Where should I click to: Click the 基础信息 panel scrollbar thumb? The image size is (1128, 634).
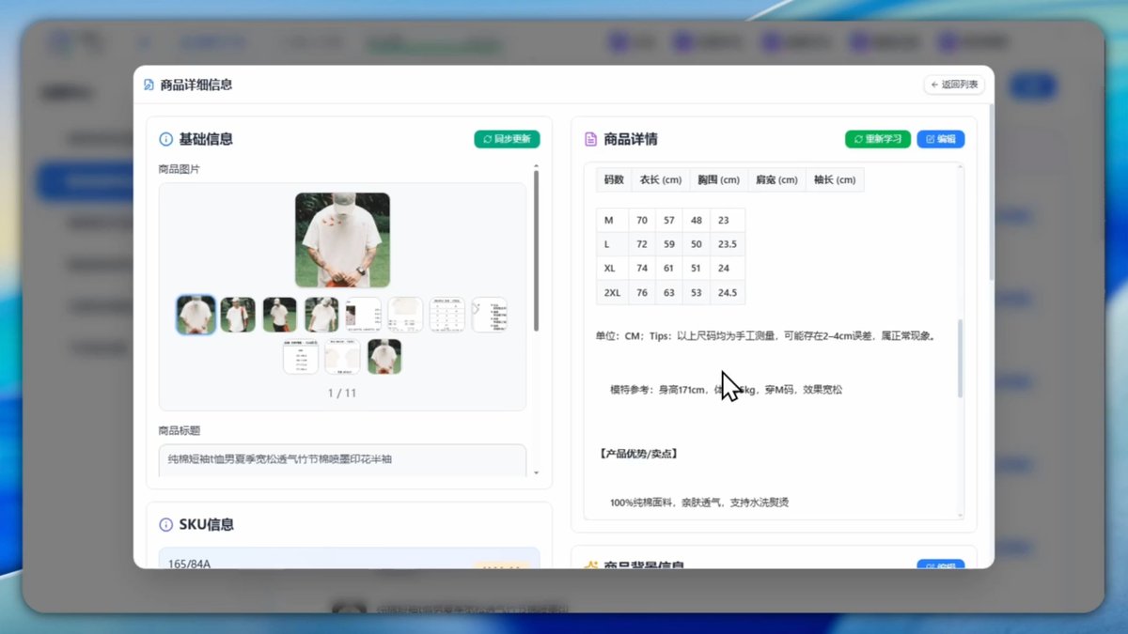[x=537, y=250]
